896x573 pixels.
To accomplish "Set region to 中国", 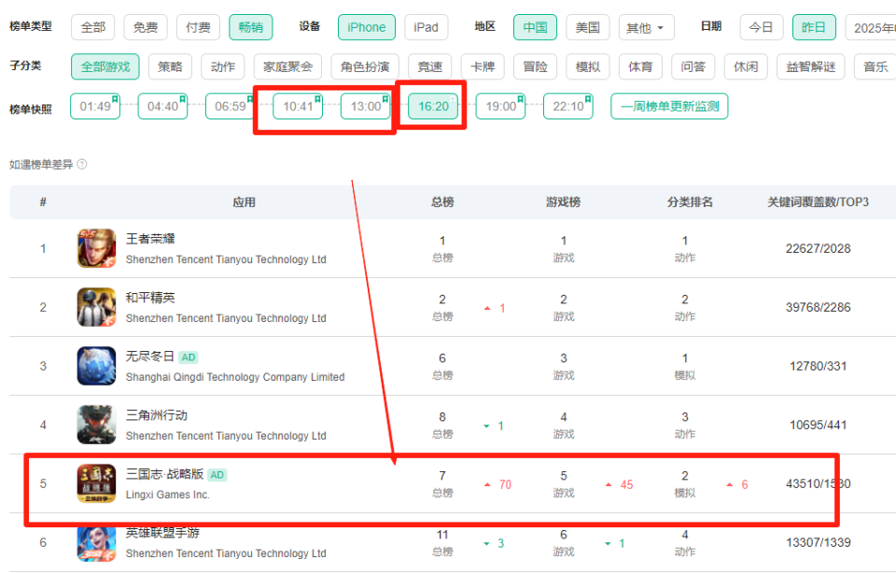I will tap(536, 27).
